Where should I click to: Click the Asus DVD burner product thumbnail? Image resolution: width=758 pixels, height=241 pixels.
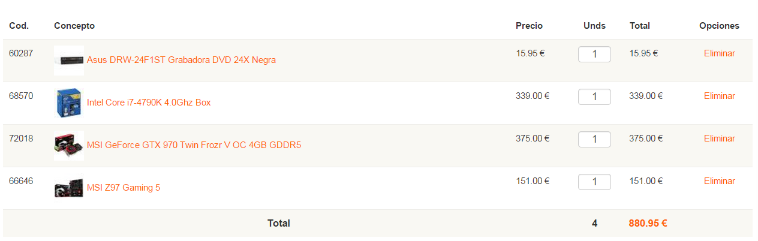coord(69,60)
